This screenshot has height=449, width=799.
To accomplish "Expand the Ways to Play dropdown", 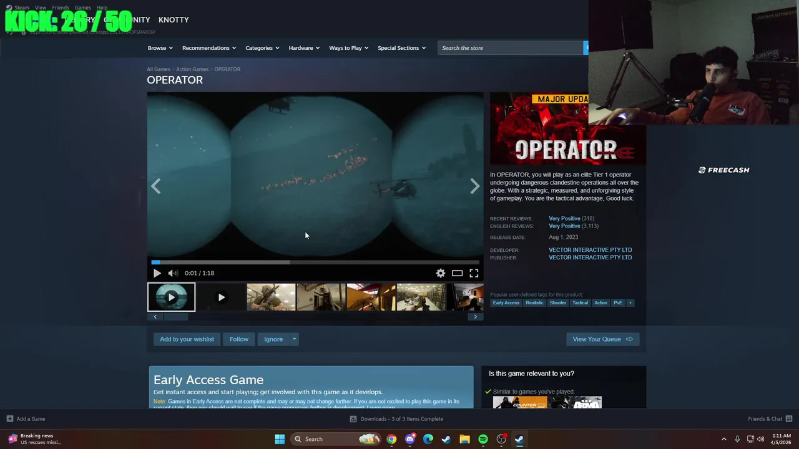I will (x=348, y=48).
